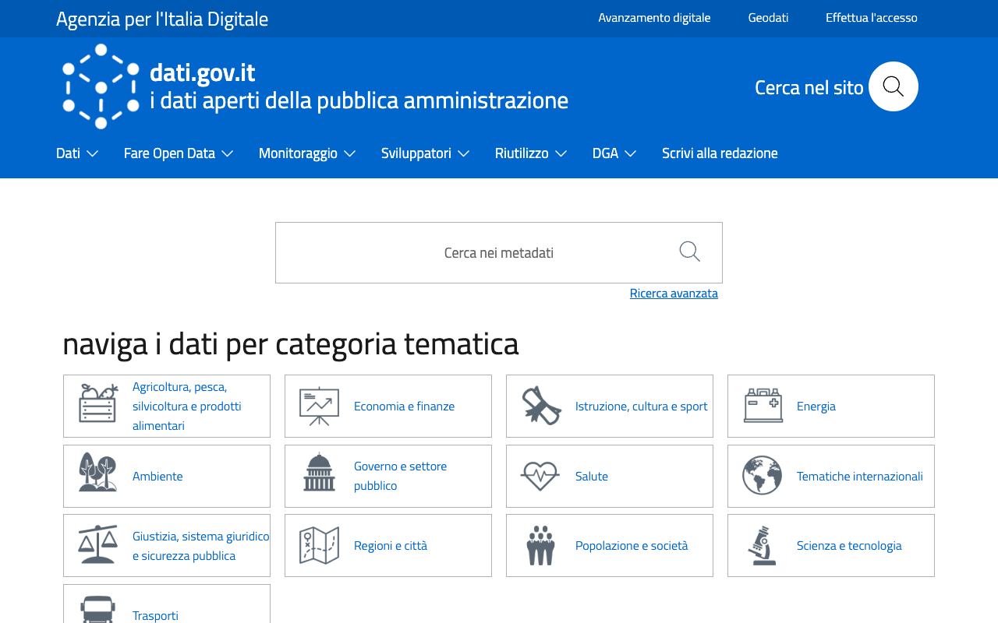Click the Cerca nel sito label
998x623 pixels.
coord(809,87)
